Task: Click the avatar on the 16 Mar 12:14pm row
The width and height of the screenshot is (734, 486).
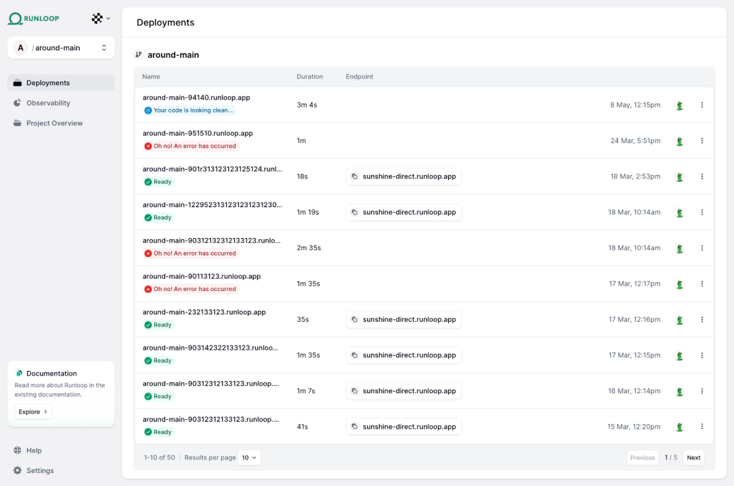Action: (679, 391)
